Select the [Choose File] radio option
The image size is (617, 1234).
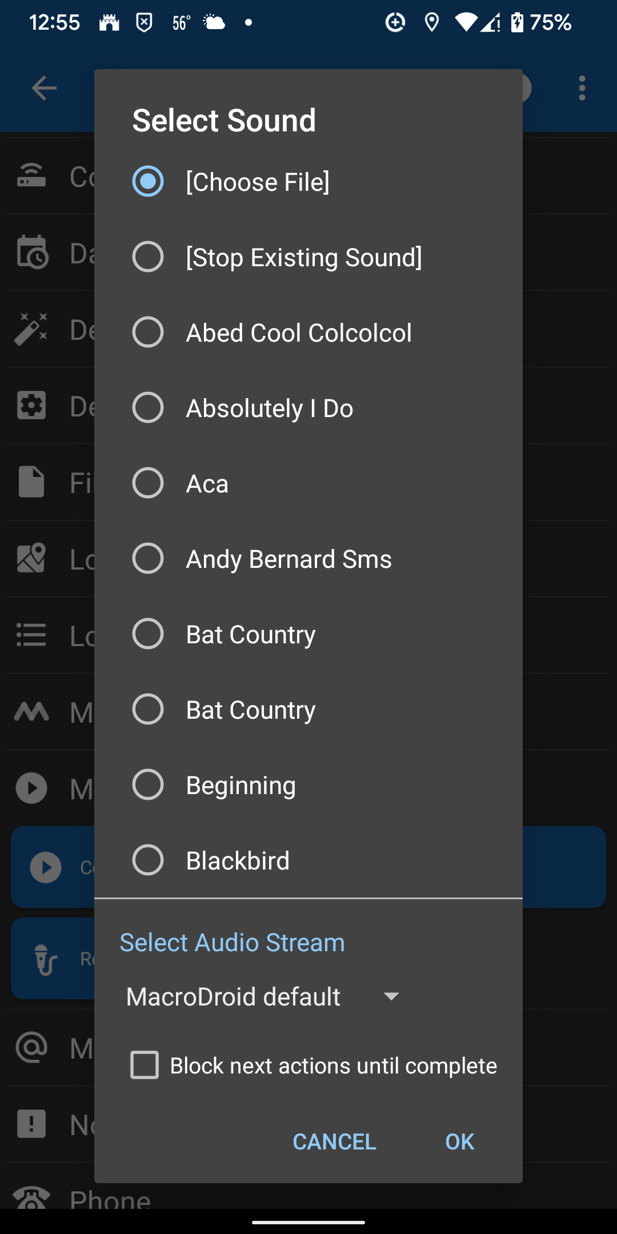[148, 182]
